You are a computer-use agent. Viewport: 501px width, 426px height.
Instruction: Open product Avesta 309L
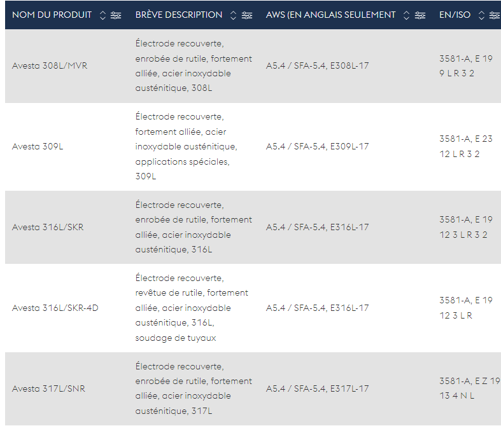click(x=38, y=146)
